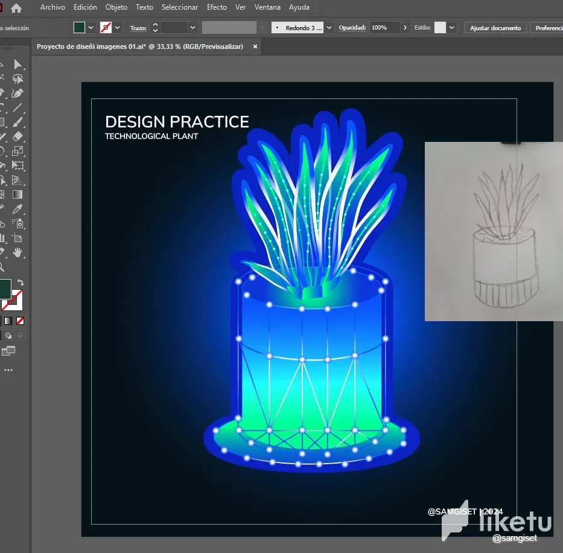Select the Direct Selection arrow tool

[x=17, y=65]
